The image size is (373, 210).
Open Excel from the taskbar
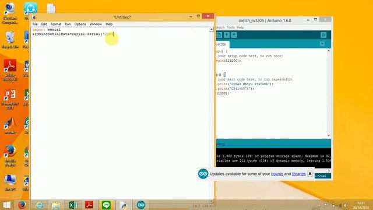pos(73,205)
